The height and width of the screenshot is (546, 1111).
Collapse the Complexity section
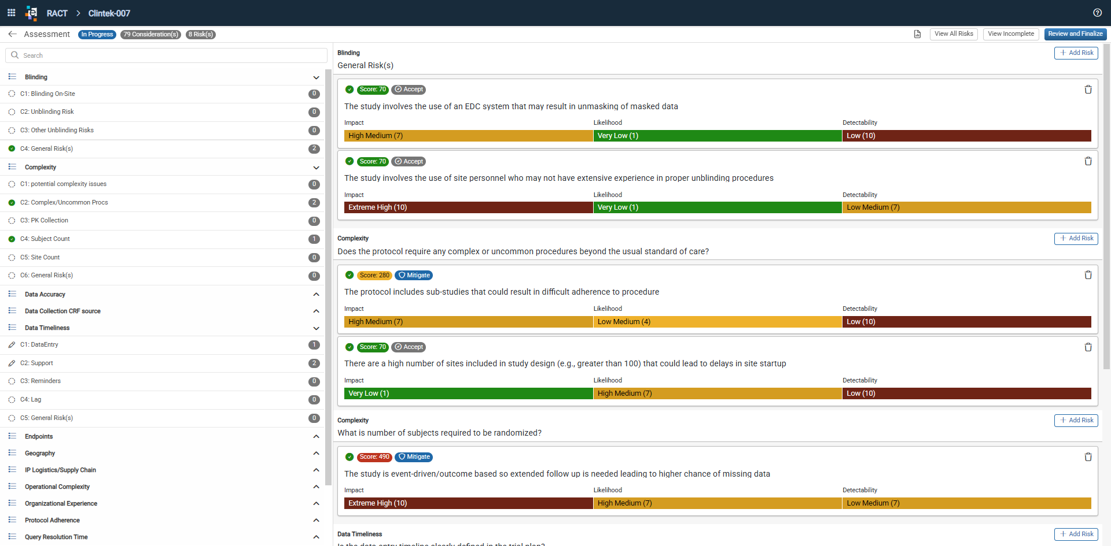[x=316, y=168]
